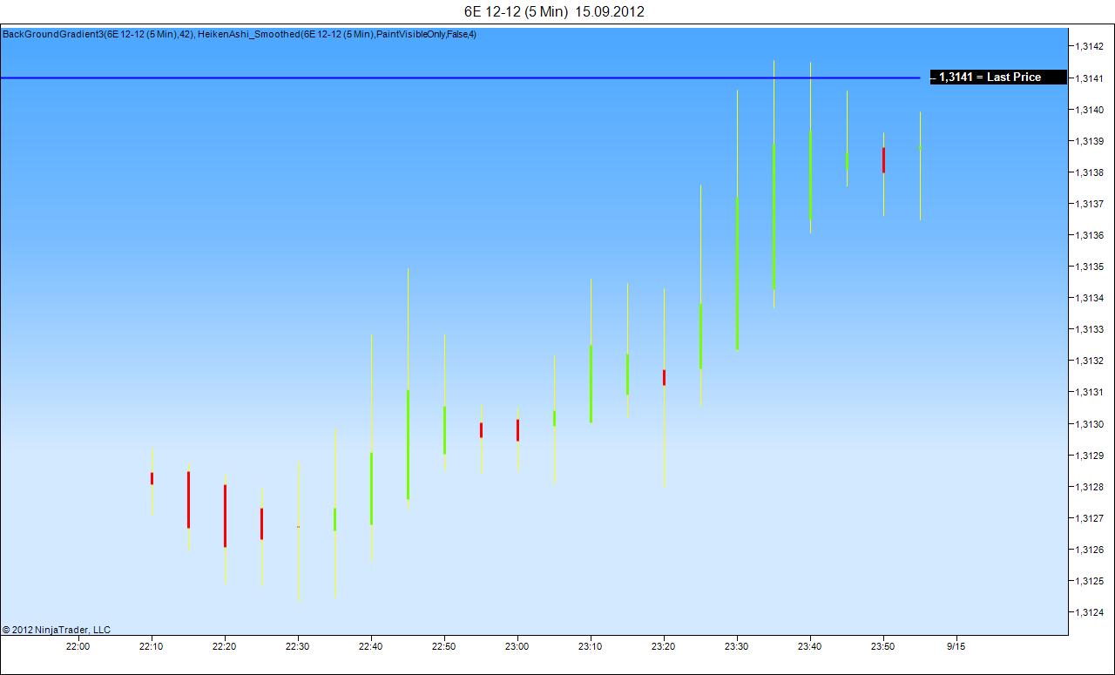
Task: Select the red candle at 22:15
Action: [x=188, y=500]
